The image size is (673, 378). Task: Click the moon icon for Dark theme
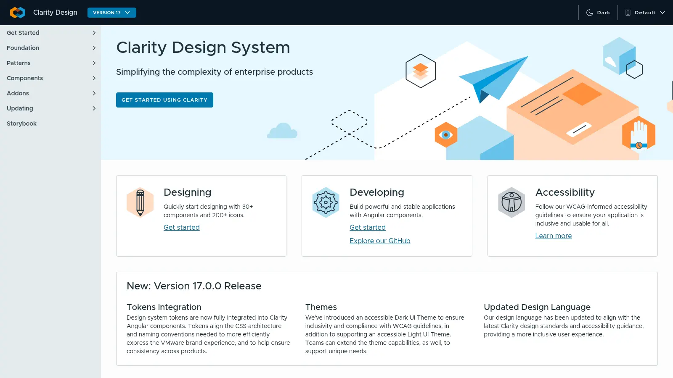coord(590,13)
